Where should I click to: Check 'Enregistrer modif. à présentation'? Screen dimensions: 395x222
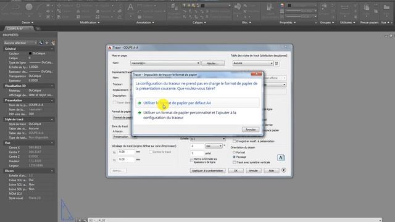234,141
